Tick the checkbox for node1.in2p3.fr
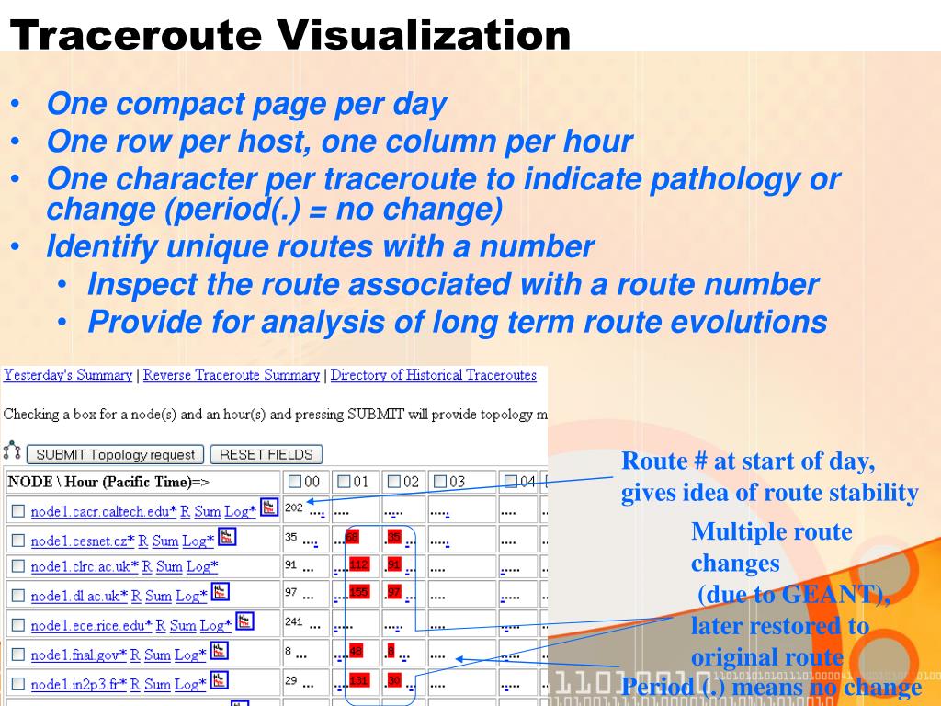941x706 pixels. (x=18, y=684)
